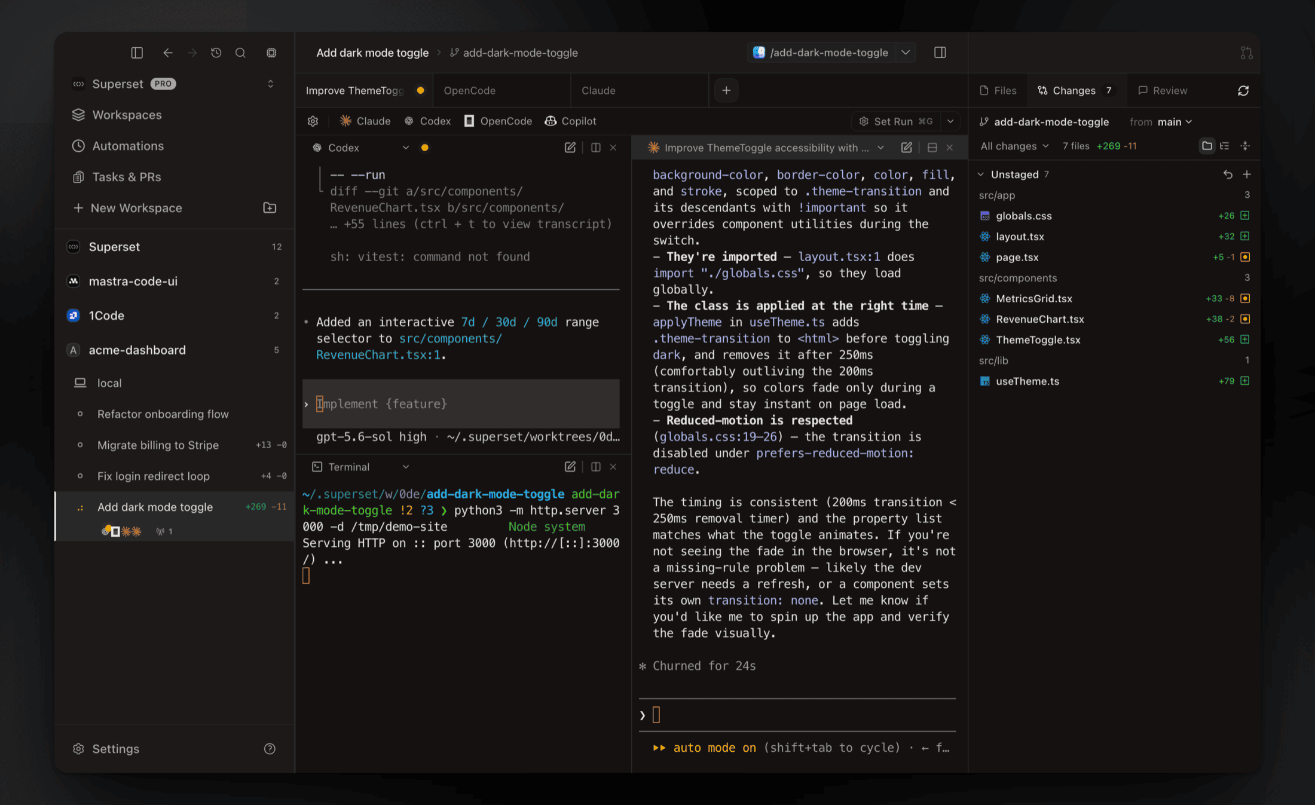Select the Superset project row
Viewport: 1315px width, 805px height.
point(174,247)
